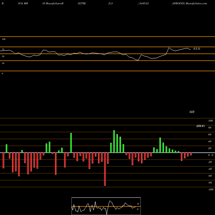Image resolution: width=215 pixels, height=215 pixels.
Task: Click the 543512 code in the header
Action: point(144,3)
